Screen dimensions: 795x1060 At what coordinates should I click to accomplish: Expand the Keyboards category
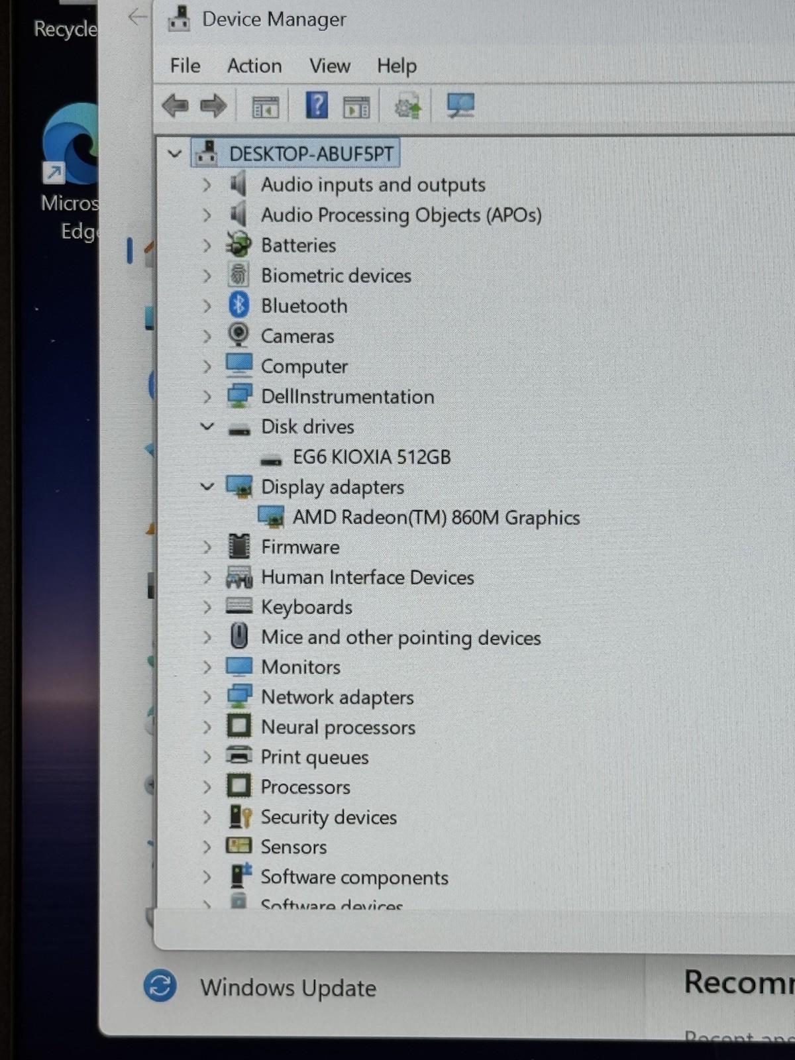coord(207,607)
